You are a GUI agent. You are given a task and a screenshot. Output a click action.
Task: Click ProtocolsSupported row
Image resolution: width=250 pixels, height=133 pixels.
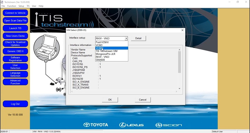click(x=82, y=56)
